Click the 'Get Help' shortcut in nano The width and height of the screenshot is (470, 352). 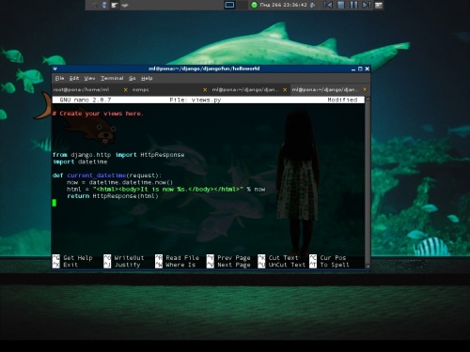[x=78, y=258]
